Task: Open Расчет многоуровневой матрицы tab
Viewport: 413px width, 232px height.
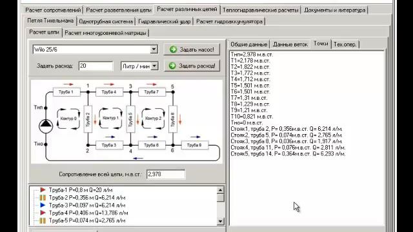Action: (105, 33)
